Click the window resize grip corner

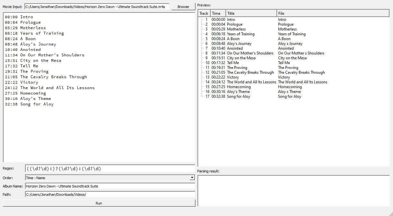tap(390, 213)
